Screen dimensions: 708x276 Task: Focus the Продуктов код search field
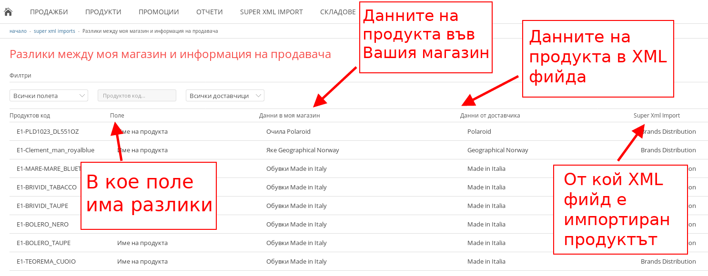[137, 96]
